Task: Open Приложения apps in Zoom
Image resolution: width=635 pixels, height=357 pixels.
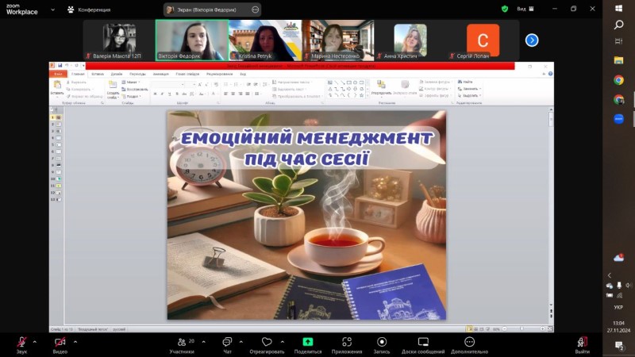Action: 347,345
